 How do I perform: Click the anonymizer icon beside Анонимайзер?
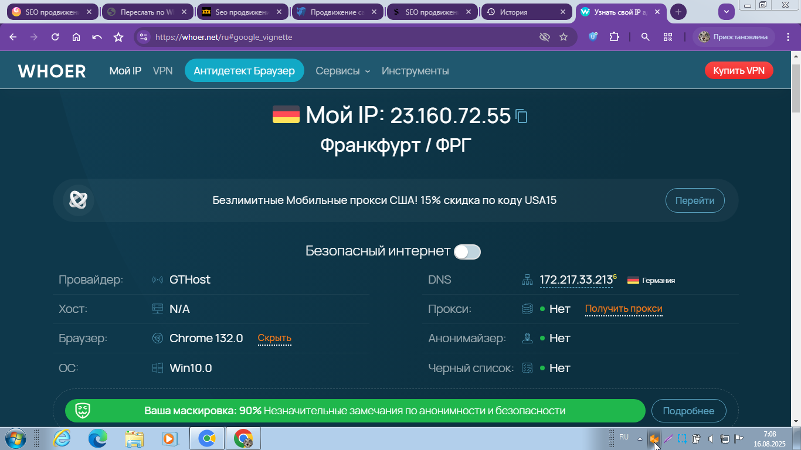click(x=527, y=338)
